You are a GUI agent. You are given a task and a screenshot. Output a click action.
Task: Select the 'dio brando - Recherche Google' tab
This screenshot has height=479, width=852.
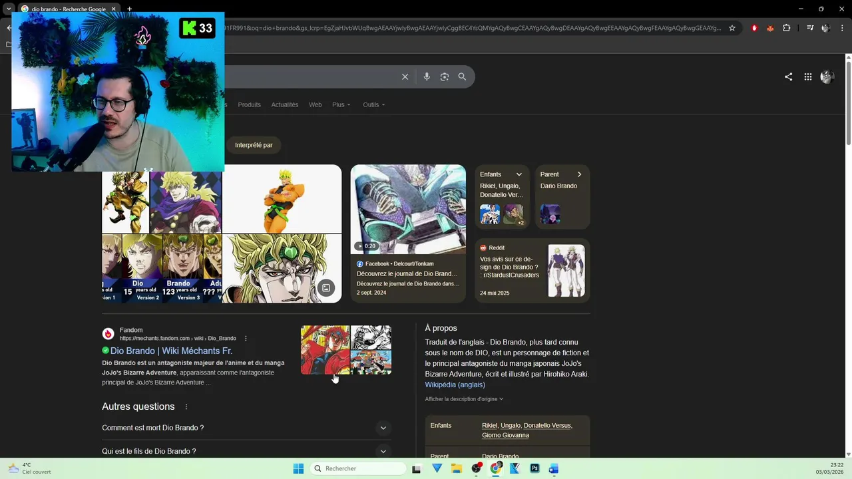69,9
